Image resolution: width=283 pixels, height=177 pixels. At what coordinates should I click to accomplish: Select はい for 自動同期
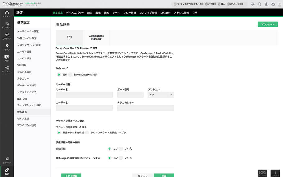click(109, 149)
